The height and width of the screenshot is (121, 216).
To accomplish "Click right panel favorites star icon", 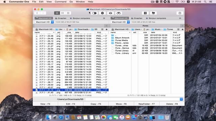I will (x=183, y=29).
